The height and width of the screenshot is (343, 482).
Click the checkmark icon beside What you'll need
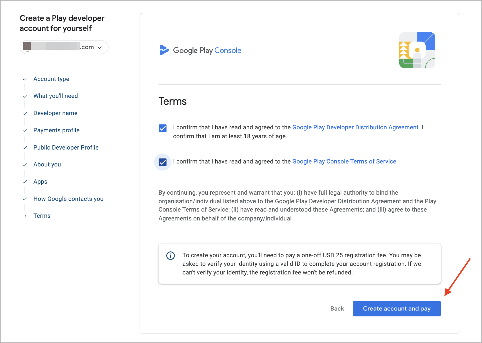pyautogui.click(x=25, y=96)
